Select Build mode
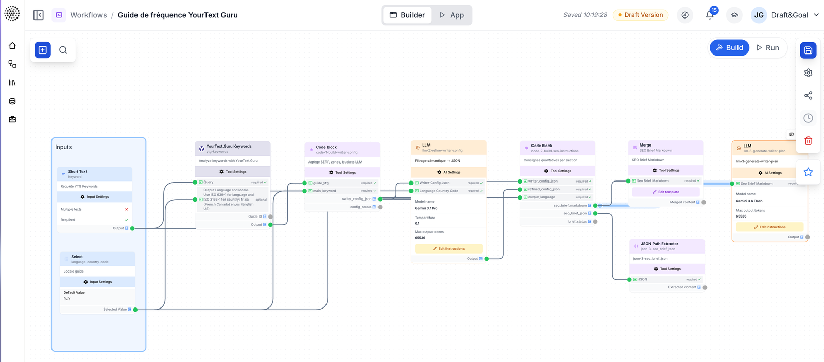Image resolution: width=824 pixels, height=362 pixels. 729,48
